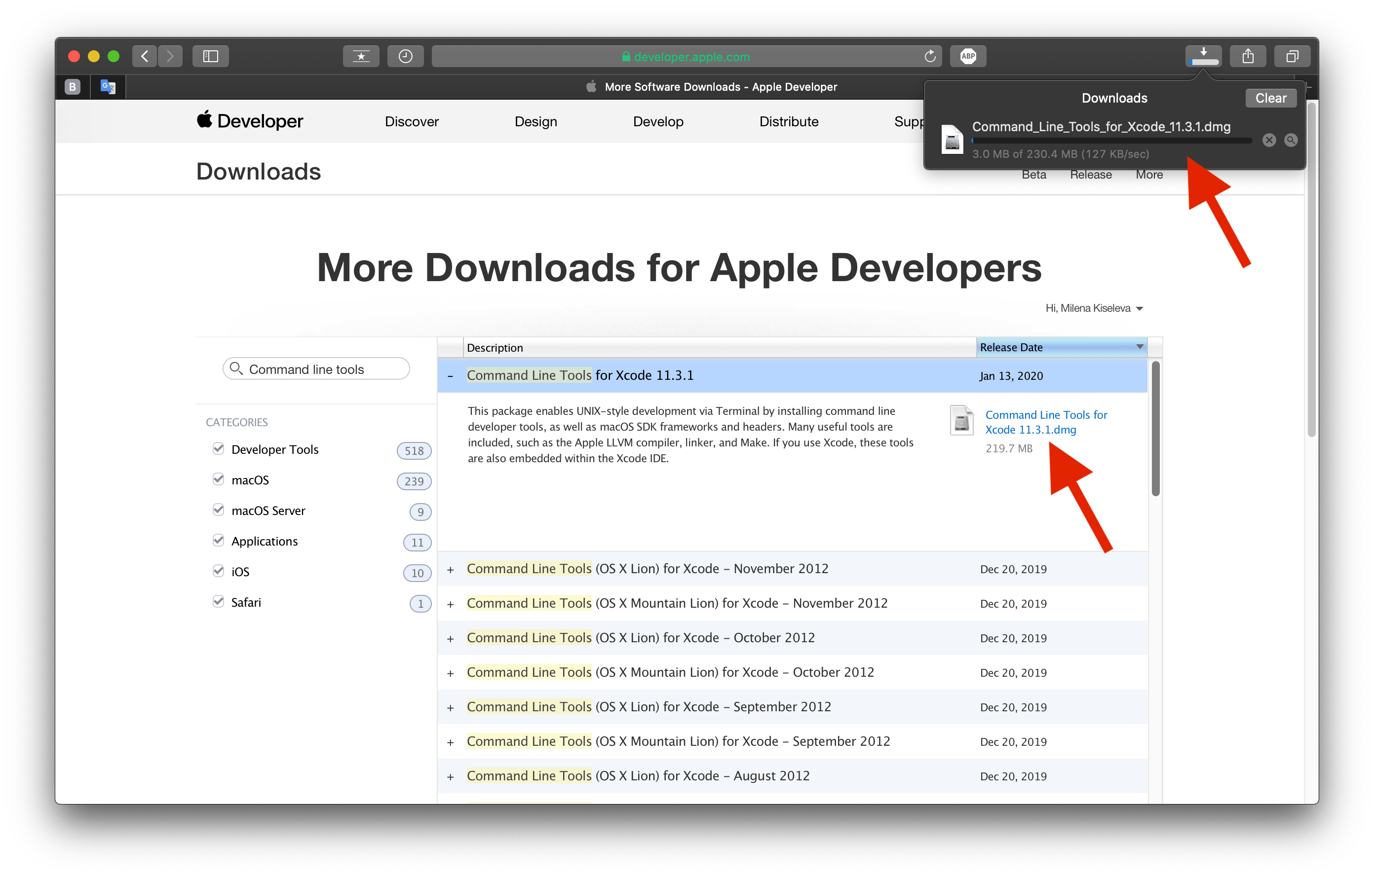1374x877 pixels.
Task: Open the Design menu
Action: pyautogui.click(x=536, y=121)
